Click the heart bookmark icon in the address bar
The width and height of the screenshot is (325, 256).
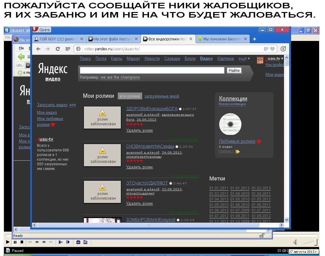[x=272, y=49]
